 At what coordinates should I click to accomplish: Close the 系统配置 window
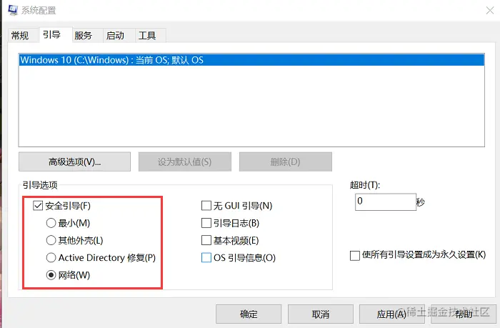pyautogui.click(x=490, y=10)
